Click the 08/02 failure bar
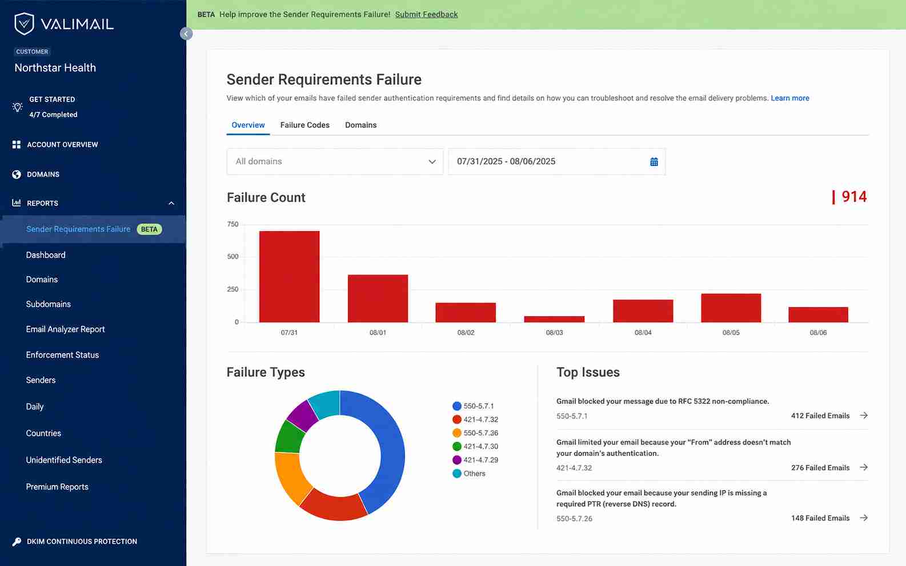Viewport: 906px width, 566px height. tap(466, 313)
